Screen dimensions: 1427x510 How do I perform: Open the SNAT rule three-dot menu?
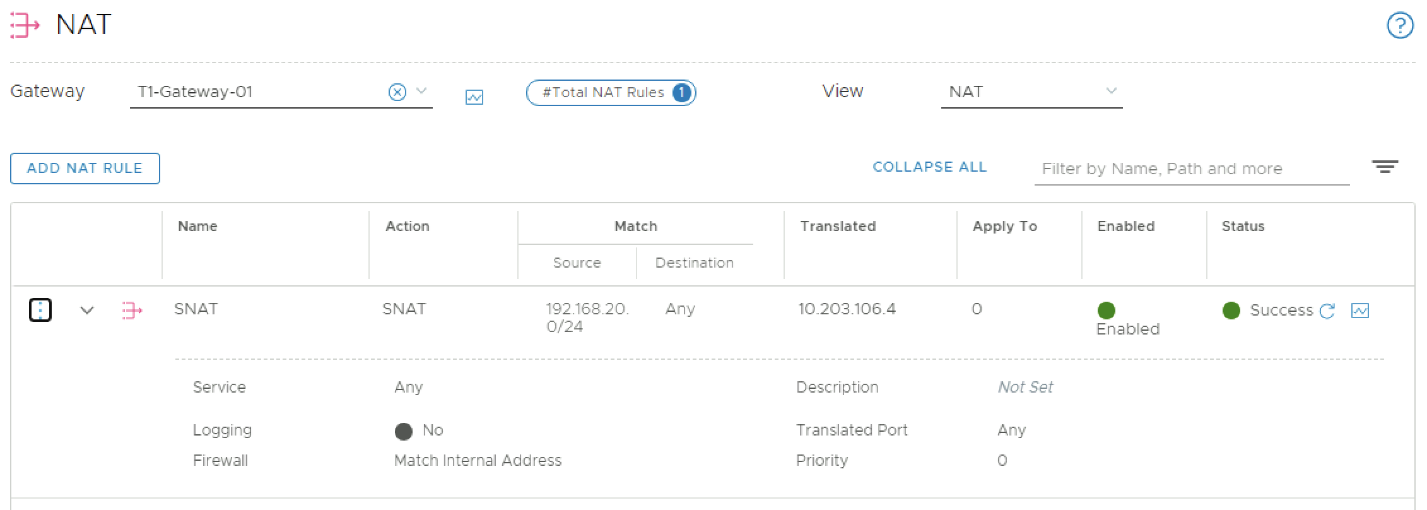[x=40, y=310]
